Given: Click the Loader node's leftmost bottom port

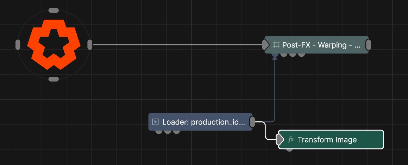Looking at the screenshot, I should pos(159,132).
